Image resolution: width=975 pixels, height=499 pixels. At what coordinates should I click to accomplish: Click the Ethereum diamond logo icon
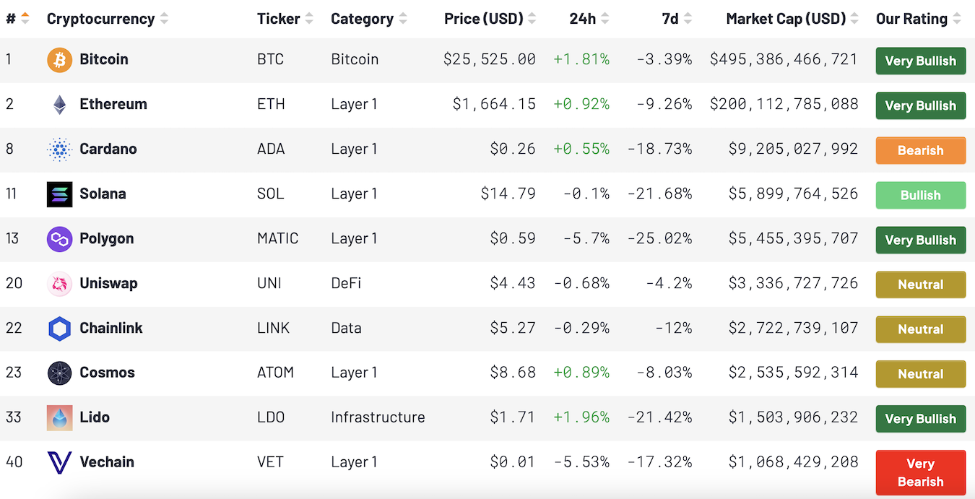pos(59,105)
